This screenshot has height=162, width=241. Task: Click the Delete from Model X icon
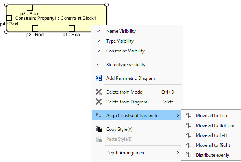(x=99, y=92)
